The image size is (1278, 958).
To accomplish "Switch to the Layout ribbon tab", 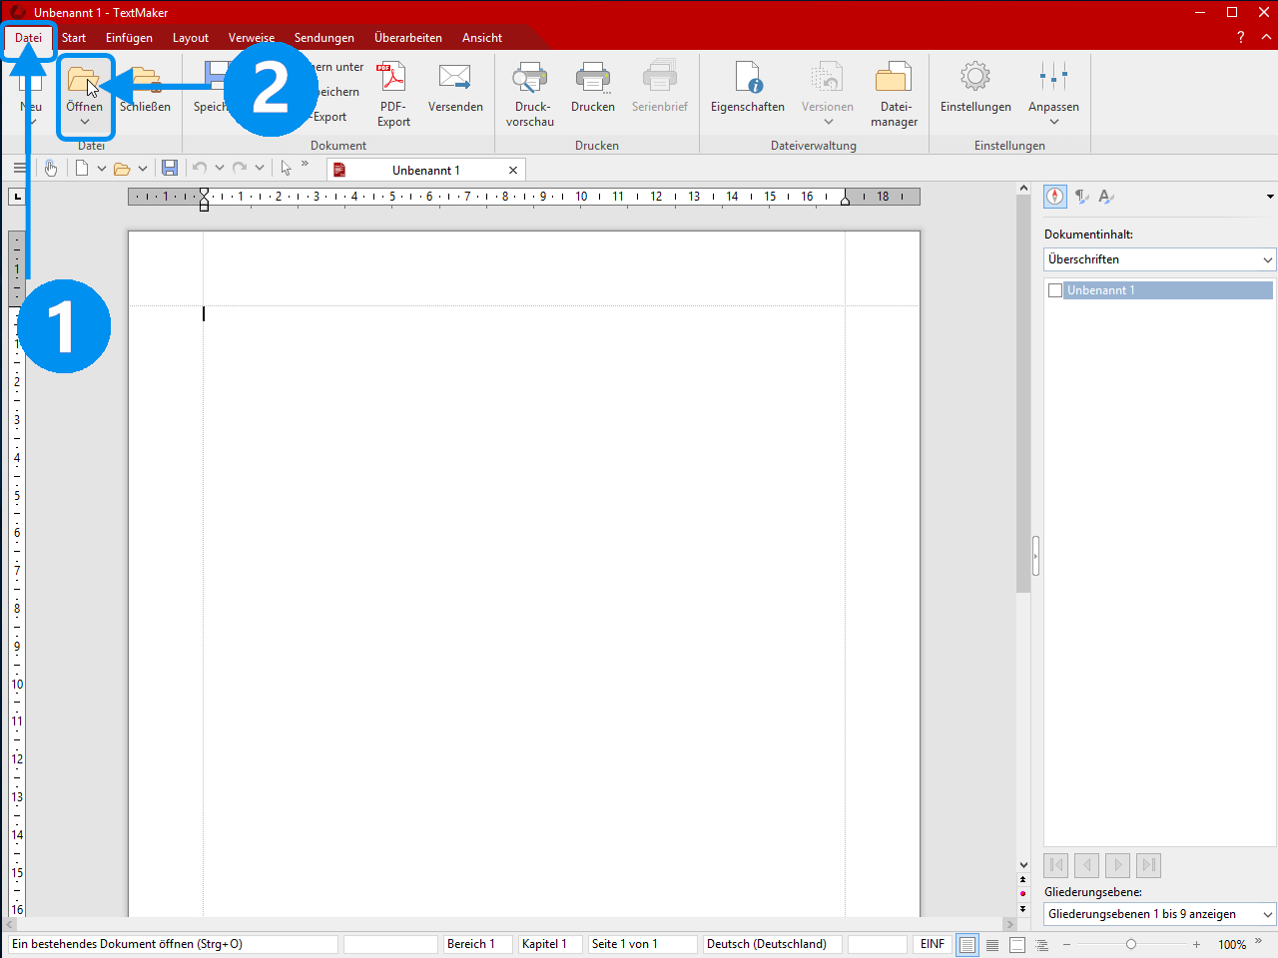I will (191, 38).
